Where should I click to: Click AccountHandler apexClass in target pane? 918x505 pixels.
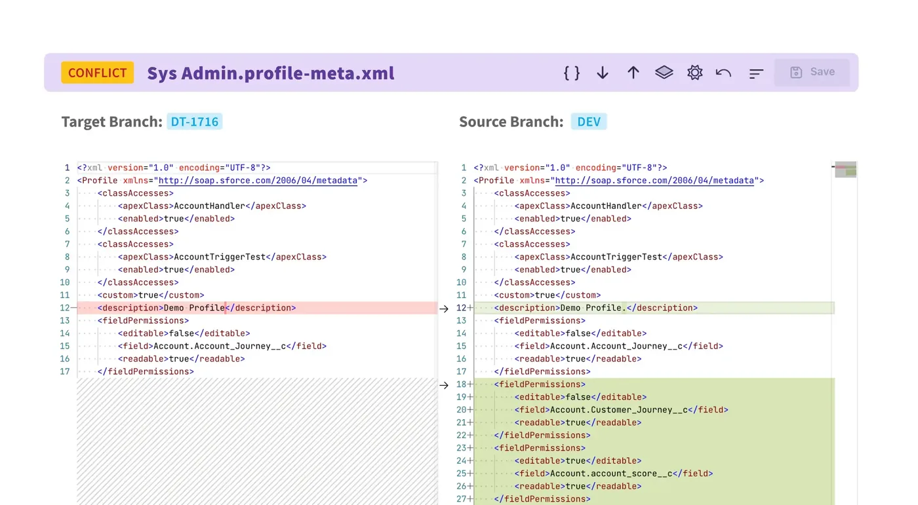[x=212, y=206]
